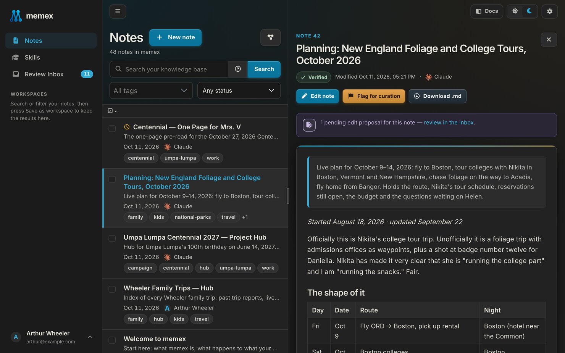Screen dimensions: 565x353
Task: Switch to dark theme moon icon
Action: point(529,11)
